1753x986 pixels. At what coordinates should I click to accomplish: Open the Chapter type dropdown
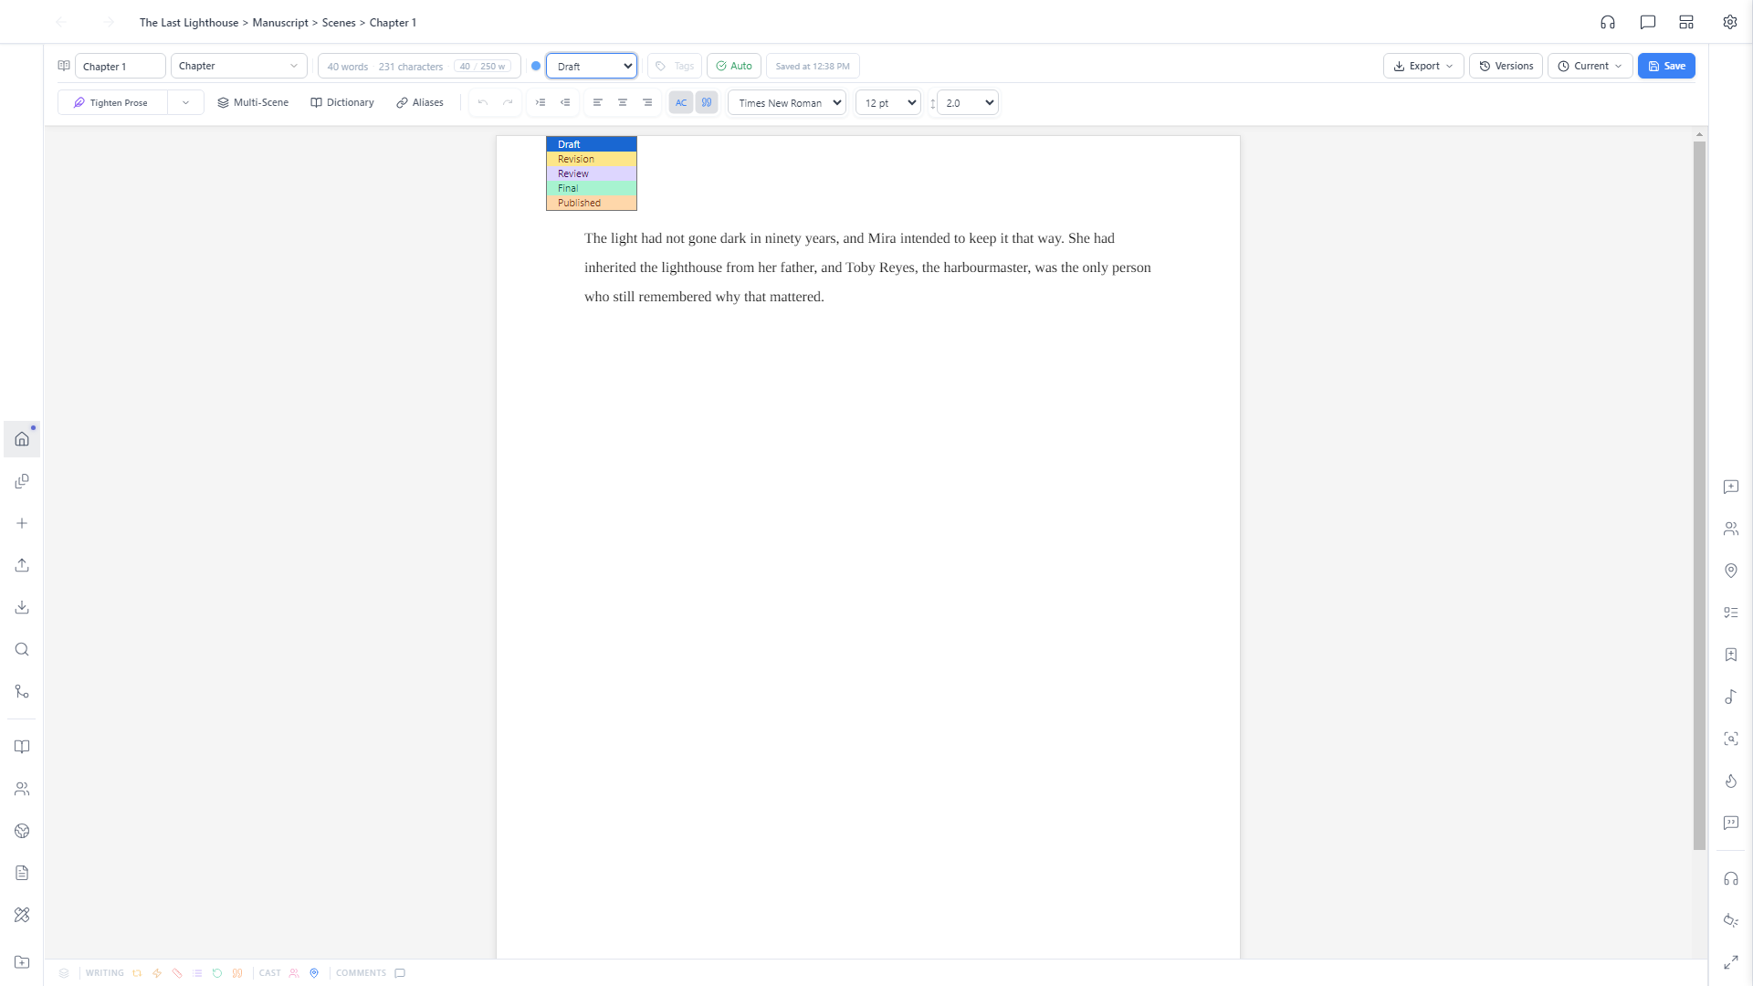[x=239, y=66]
